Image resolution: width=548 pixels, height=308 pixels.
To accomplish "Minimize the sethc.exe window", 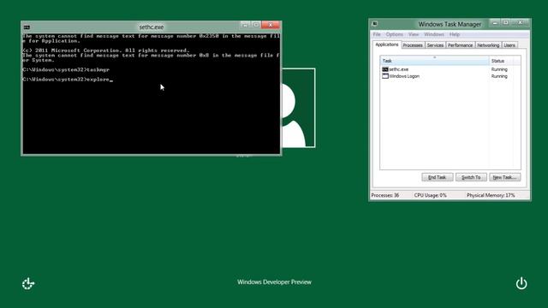I will pyautogui.click(x=246, y=25).
